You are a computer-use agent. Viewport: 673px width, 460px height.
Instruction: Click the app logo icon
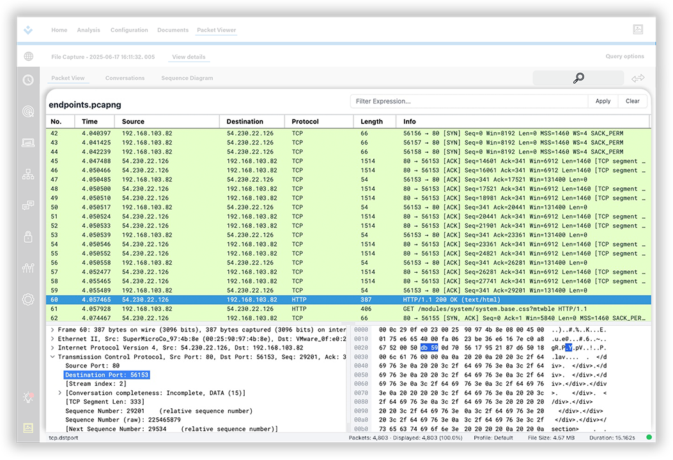28,30
